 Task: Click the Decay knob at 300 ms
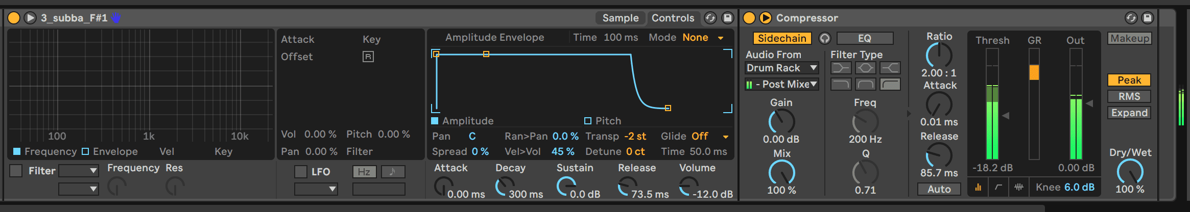pos(505,187)
